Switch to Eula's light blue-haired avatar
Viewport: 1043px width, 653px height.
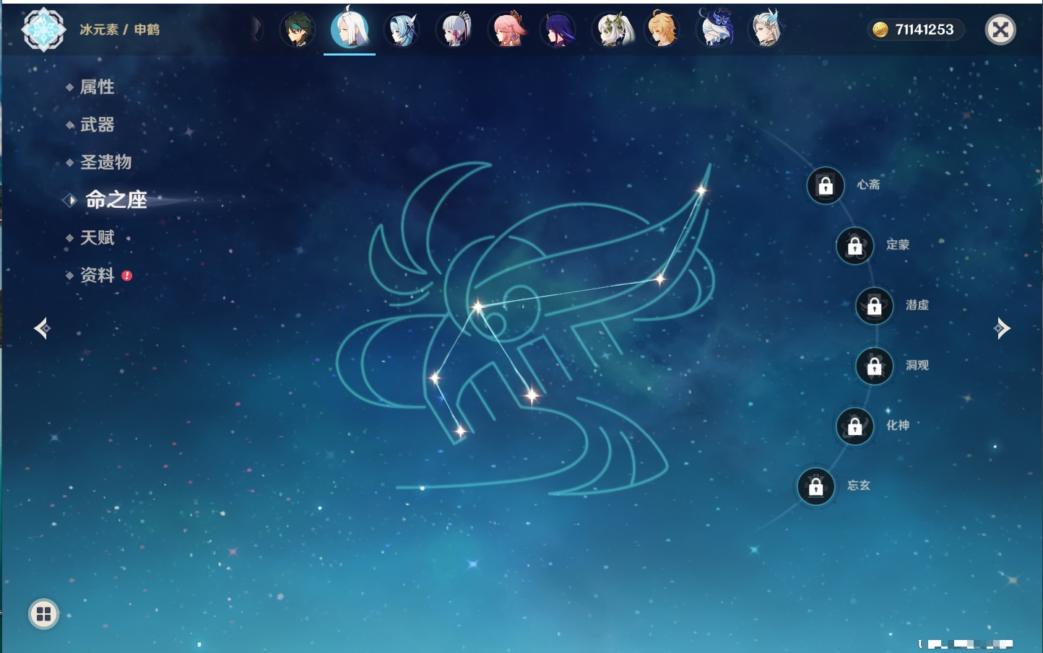click(402, 30)
